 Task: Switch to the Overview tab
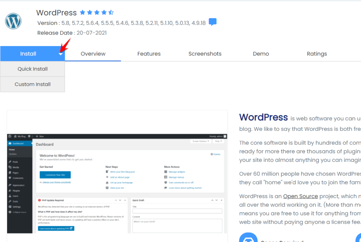[x=93, y=54]
